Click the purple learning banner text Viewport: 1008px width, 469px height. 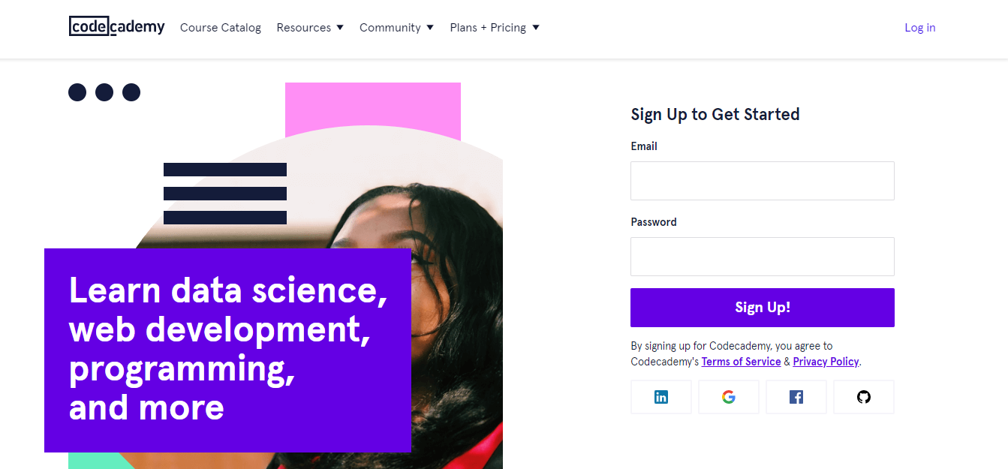(227, 350)
